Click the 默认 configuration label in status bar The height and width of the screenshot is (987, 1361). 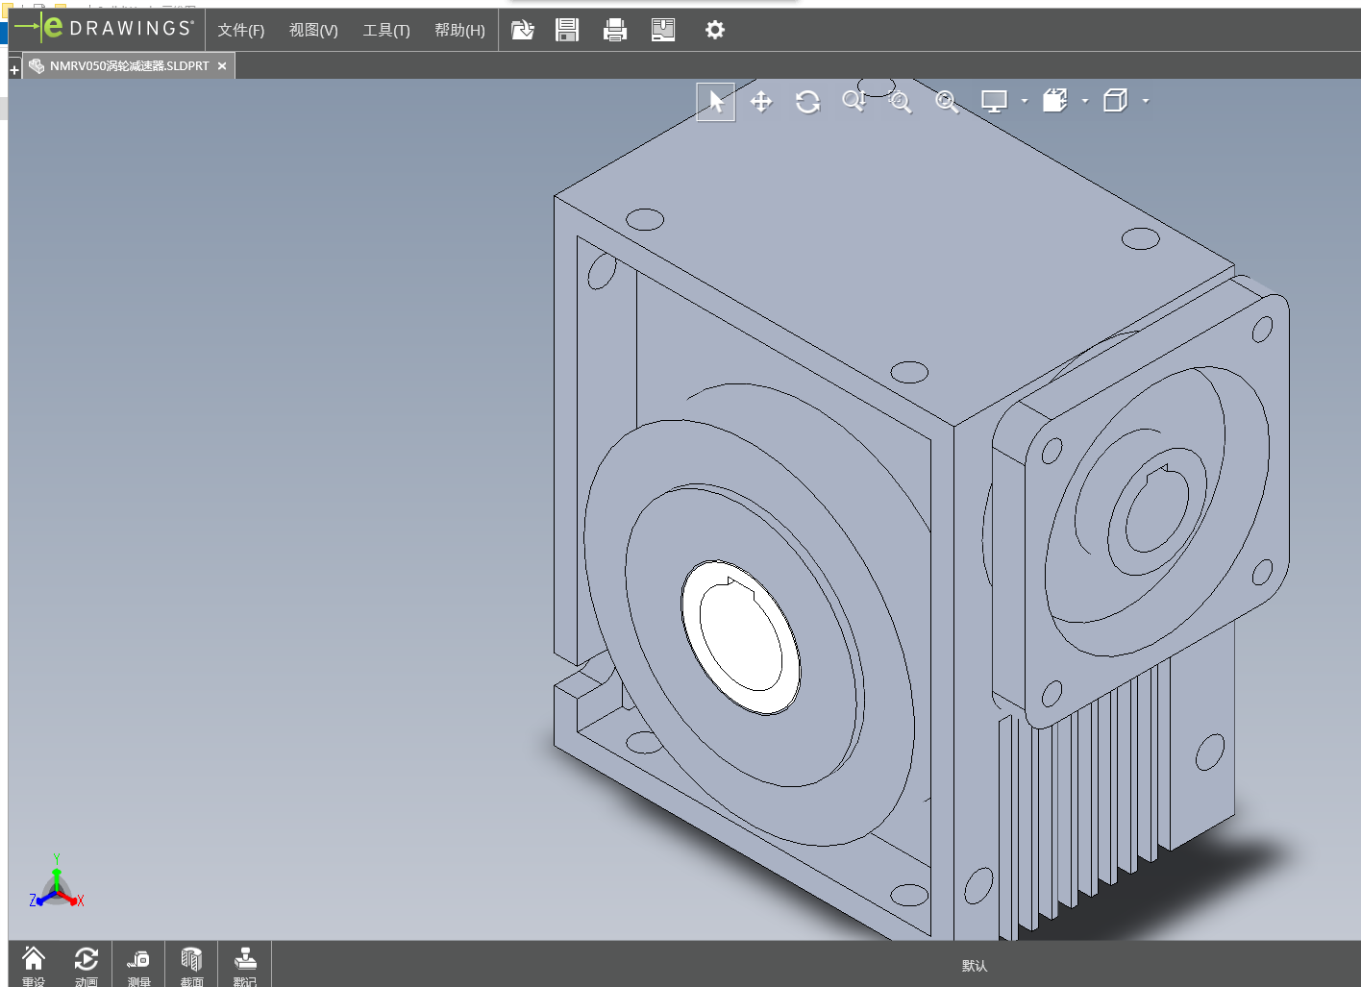(975, 966)
